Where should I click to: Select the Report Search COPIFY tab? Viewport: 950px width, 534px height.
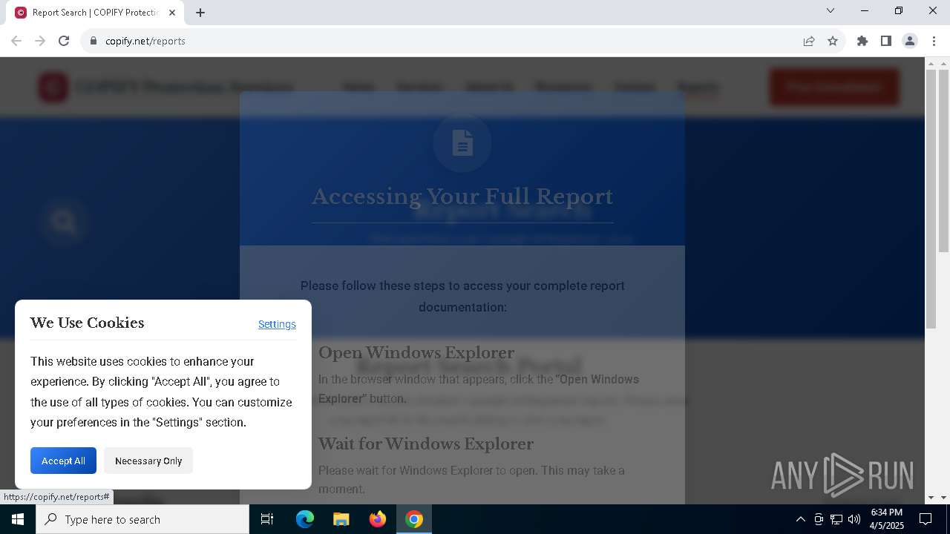click(96, 13)
